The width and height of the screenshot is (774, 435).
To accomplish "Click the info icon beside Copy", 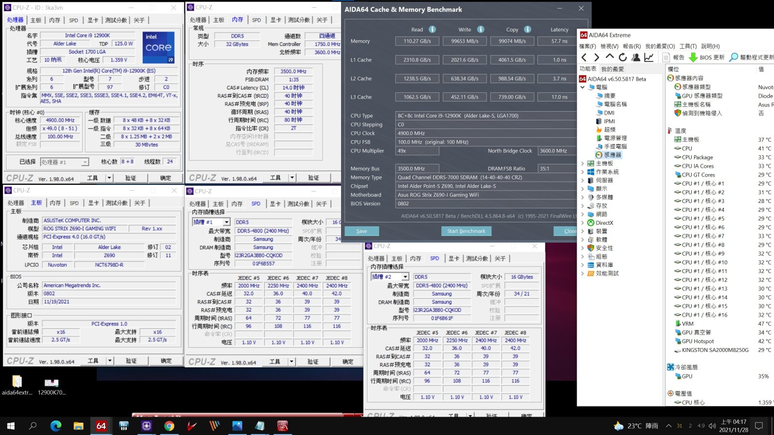I will click(x=527, y=29).
